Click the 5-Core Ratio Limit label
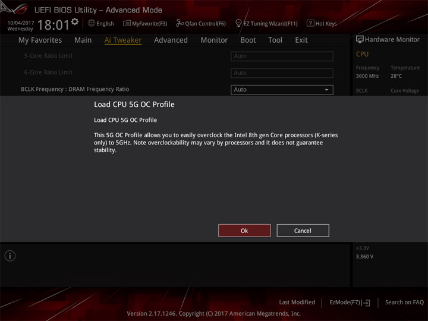This screenshot has height=321, width=428. tap(48, 56)
